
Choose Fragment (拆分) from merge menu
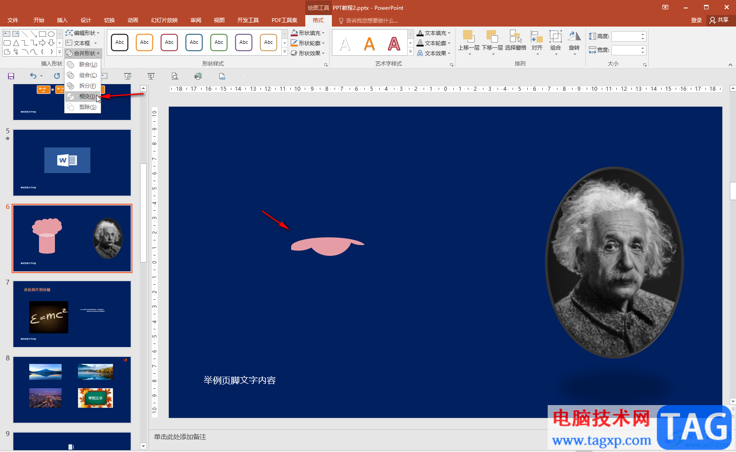83,86
